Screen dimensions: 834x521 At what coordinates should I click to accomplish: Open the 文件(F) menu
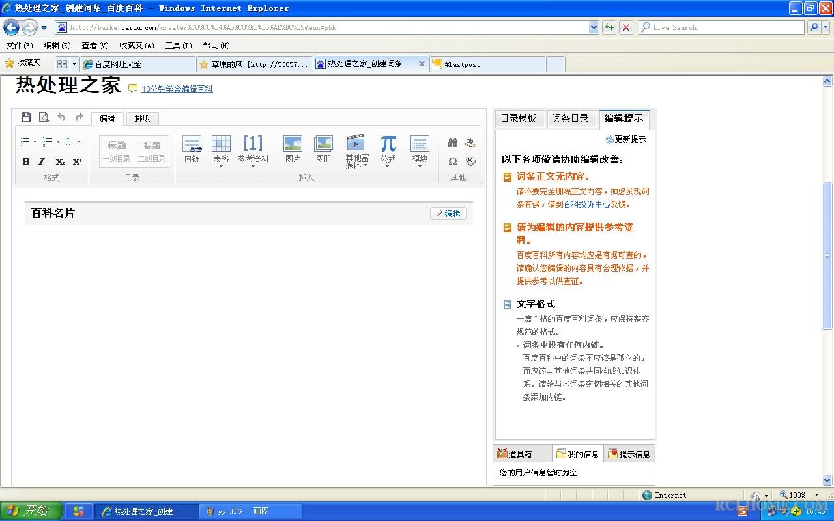click(20, 45)
